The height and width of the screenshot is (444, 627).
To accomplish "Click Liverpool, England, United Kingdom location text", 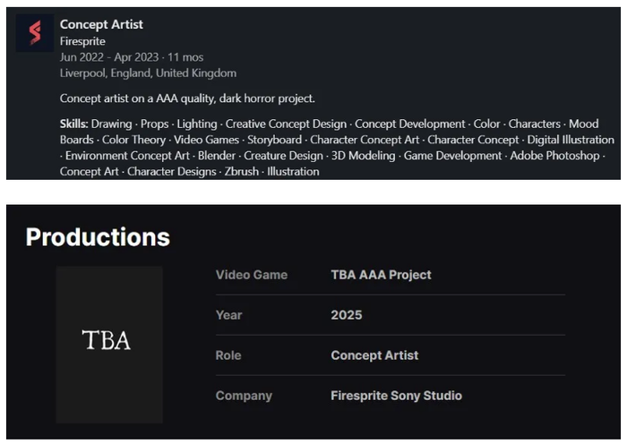I will click(x=148, y=73).
